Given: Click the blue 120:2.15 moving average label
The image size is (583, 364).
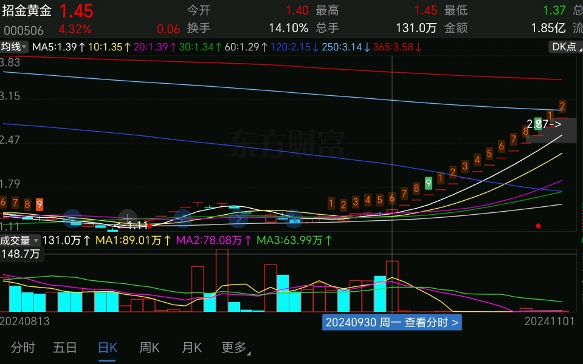Looking at the screenshot, I should coord(294,47).
